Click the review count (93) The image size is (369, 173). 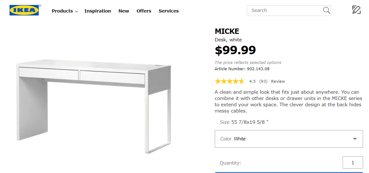point(263,81)
